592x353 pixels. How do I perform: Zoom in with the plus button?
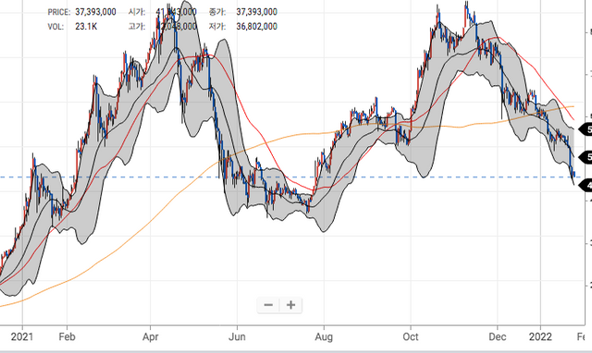290,305
